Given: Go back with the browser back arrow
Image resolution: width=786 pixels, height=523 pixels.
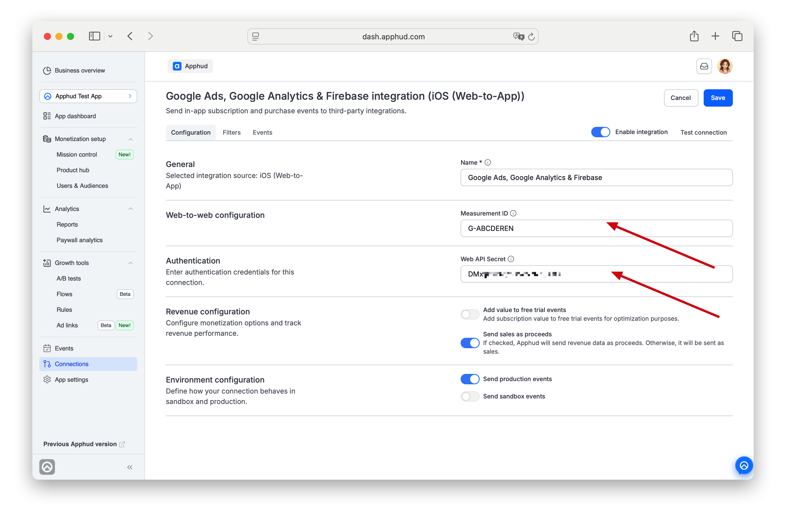Looking at the screenshot, I should coord(130,36).
